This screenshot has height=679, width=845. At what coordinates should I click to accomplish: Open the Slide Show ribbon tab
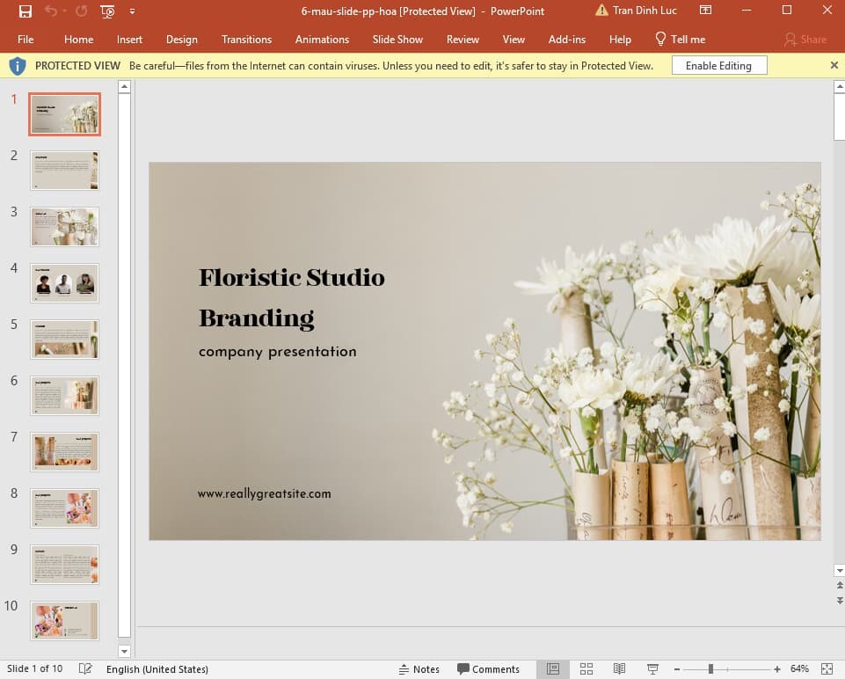pos(397,39)
